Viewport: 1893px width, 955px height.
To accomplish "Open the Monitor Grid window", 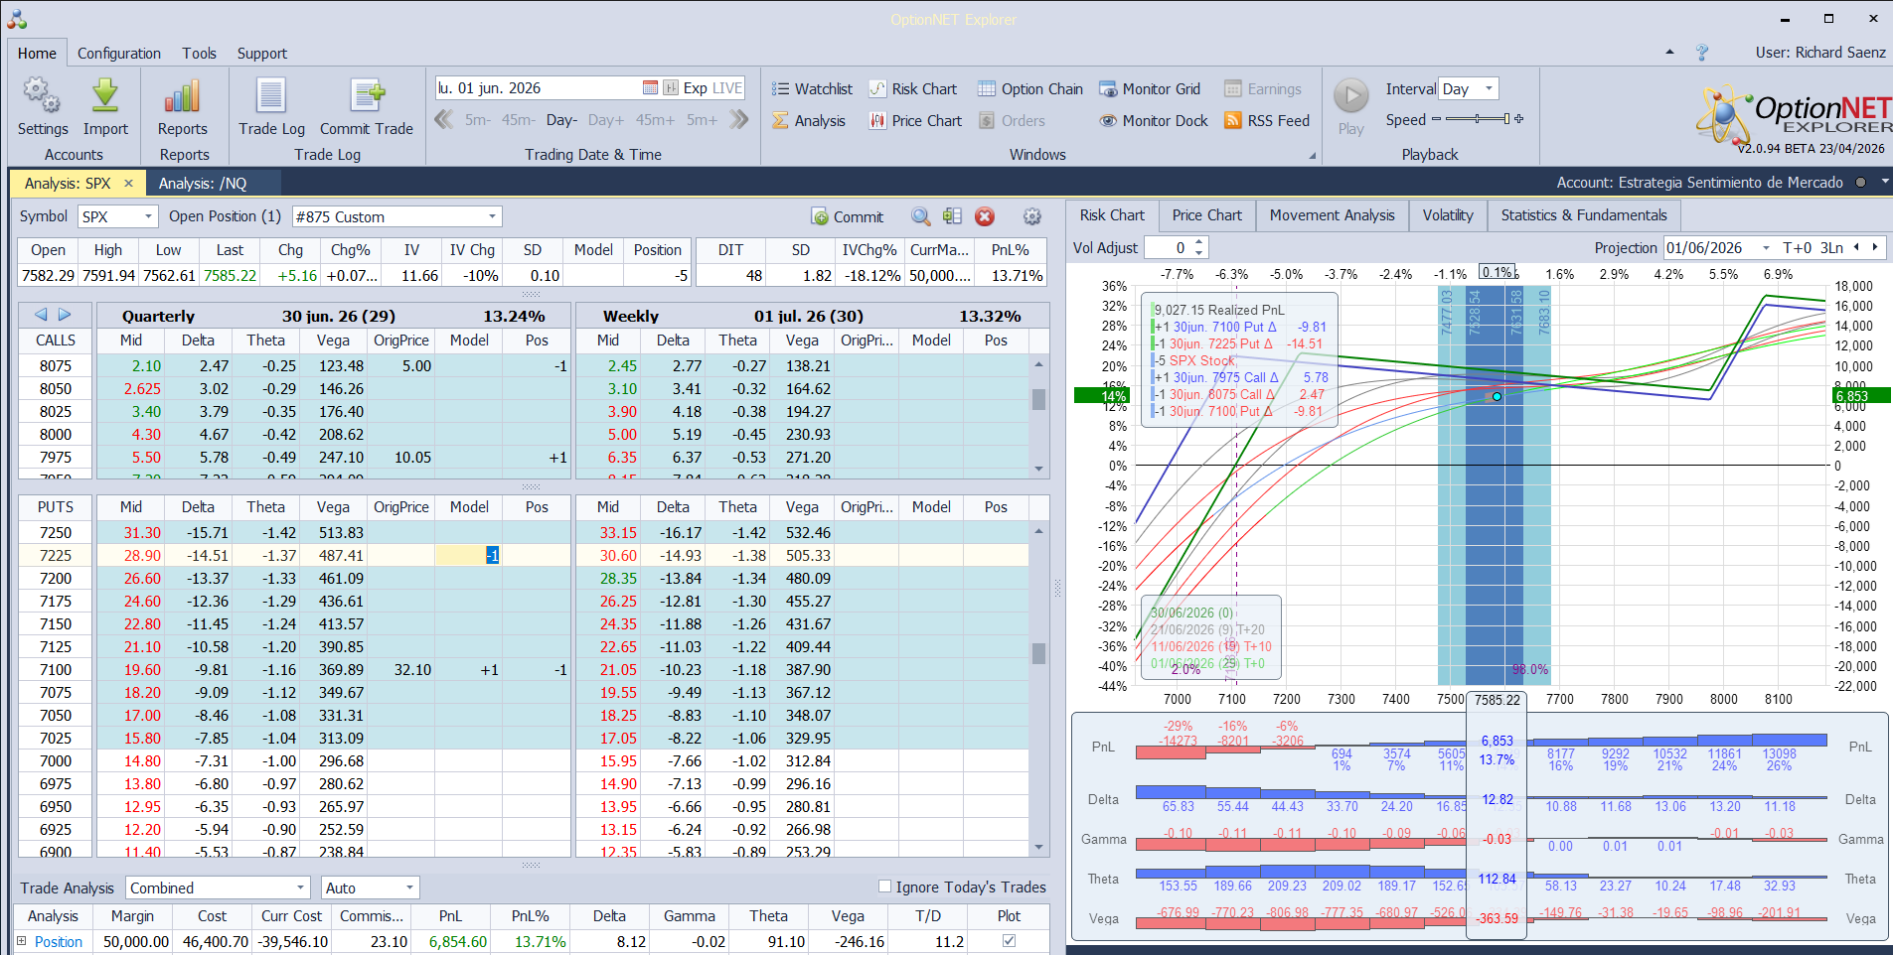I will point(1150,88).
